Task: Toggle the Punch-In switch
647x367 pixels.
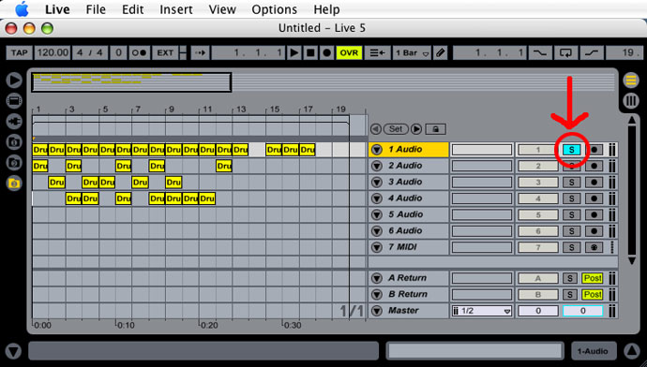Action: point(540,52)
